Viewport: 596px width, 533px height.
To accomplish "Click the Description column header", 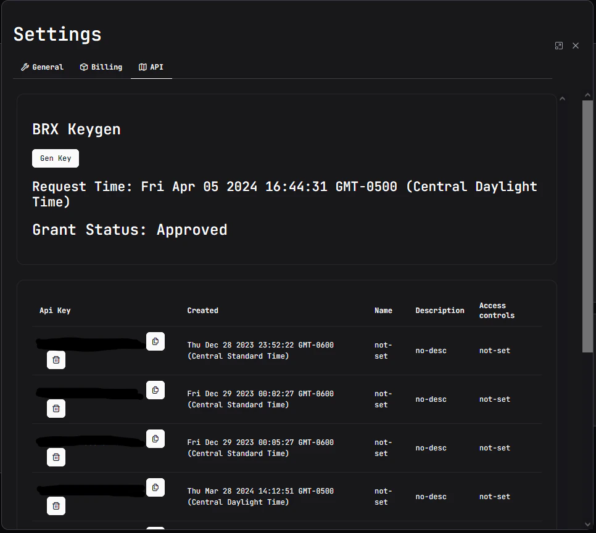I will click(x=440, y=311).
